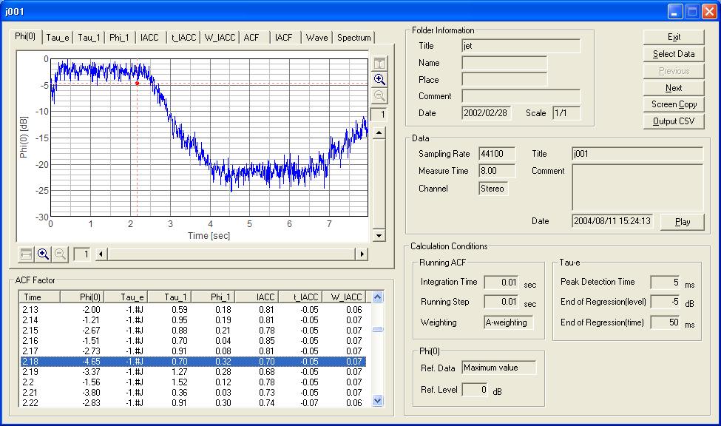Click the Screen Copy button
Screen dimensions: 721x426
point(674,104)
